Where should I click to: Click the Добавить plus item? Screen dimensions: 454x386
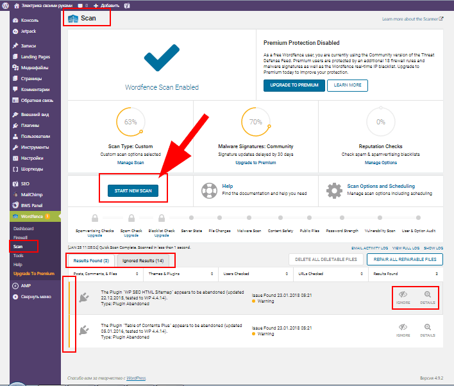click(106, 6)
